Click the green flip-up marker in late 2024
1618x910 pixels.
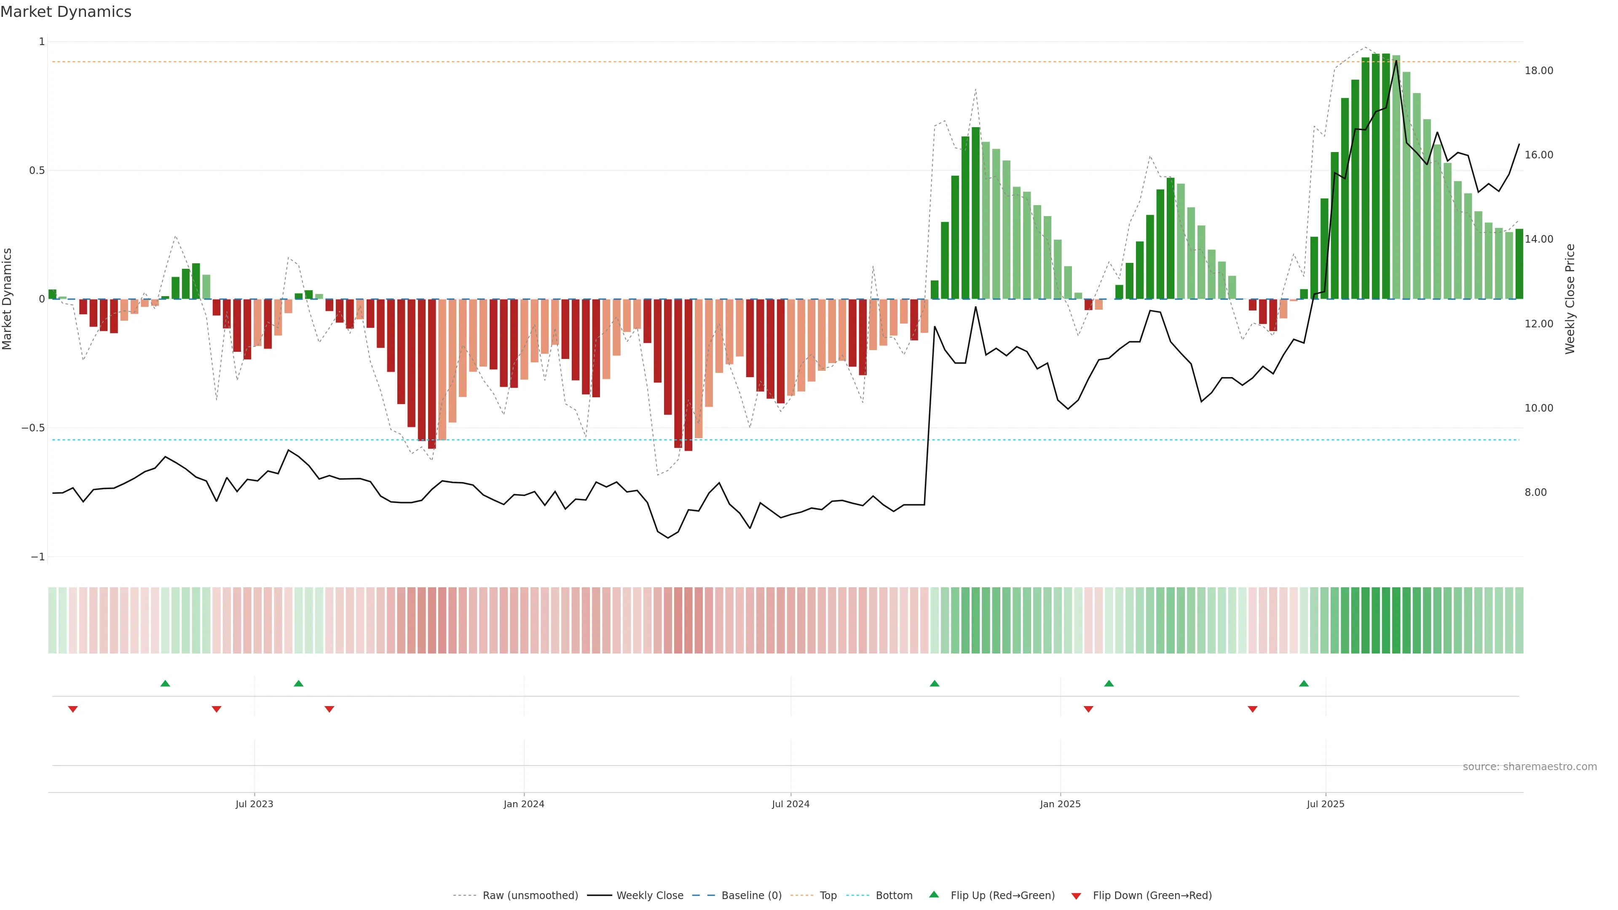[935, 683]
